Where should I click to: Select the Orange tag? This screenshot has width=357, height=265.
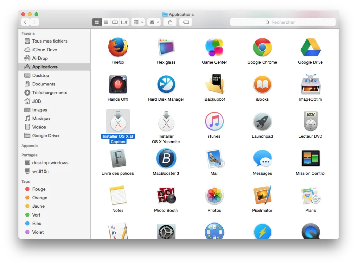click(54, 198)
